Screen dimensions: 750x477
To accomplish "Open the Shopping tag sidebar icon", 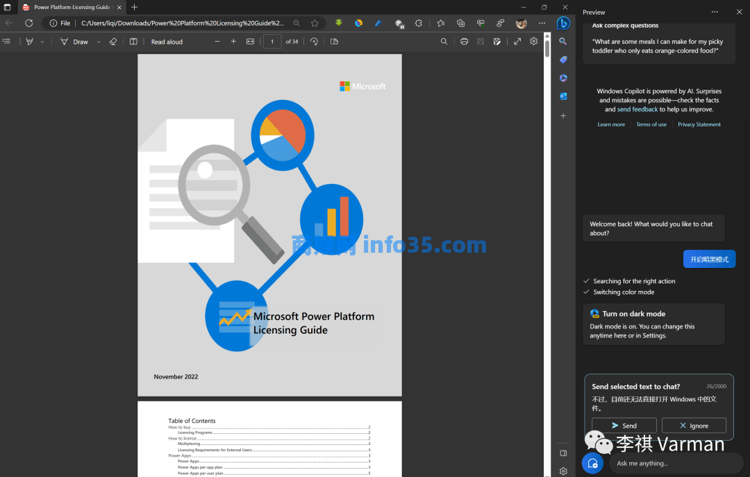I will [x=563, y=60].
